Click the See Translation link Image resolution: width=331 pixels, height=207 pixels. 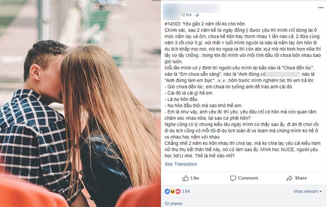point(181,164)
